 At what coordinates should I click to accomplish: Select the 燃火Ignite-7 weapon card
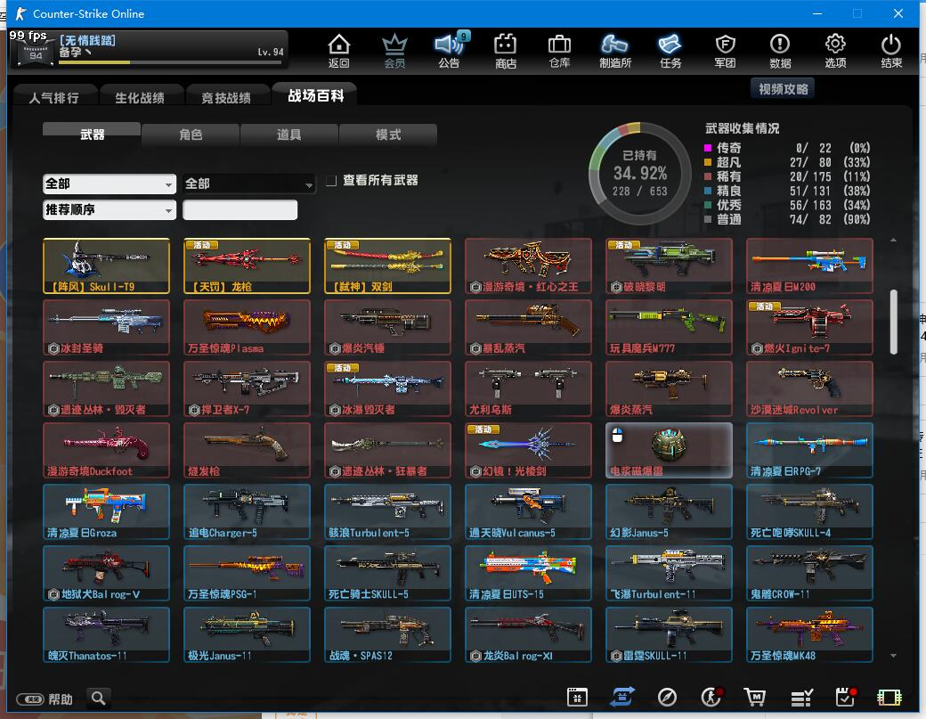pos(809,327)
